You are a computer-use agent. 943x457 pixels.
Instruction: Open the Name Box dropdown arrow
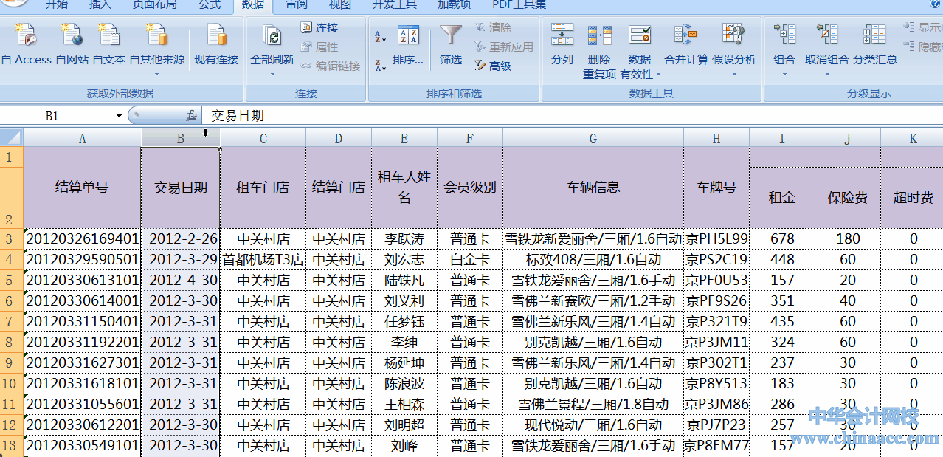pos(119,116)
